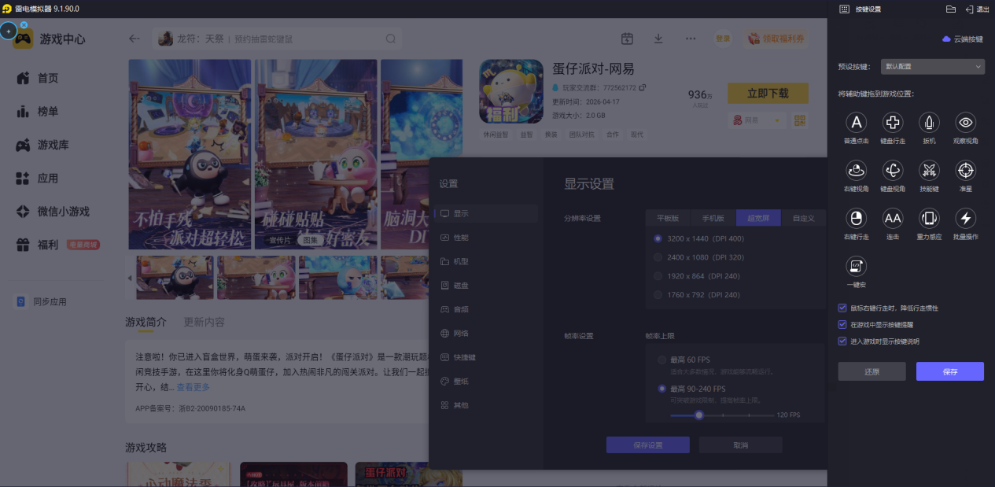
Task: Toggle 鼠标右键行走时,降低行走惯性 checkbox
Action: tap(842, 308)
